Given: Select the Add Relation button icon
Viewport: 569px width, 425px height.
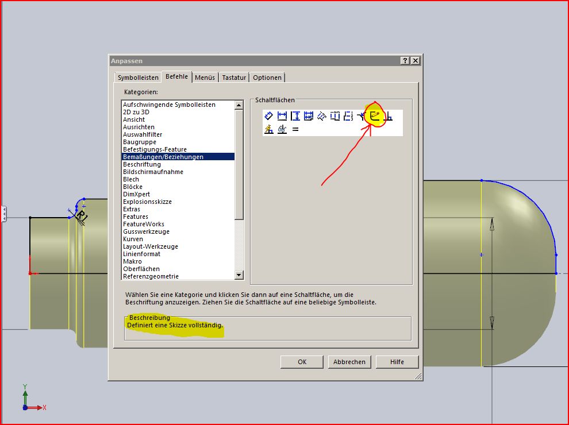Looking at the screenshot, I should pyautogui.click(x=388, y=116).
